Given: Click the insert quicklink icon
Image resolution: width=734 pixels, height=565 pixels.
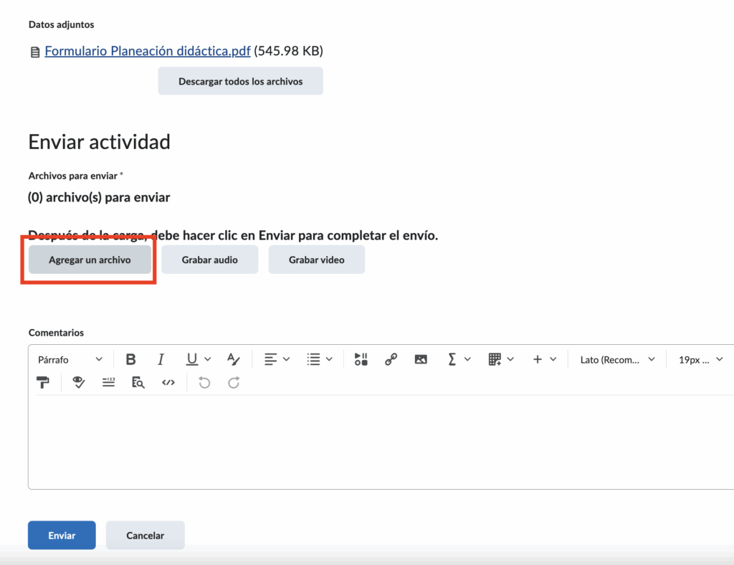Looking at the screenshot, I should tap(391, 359).
